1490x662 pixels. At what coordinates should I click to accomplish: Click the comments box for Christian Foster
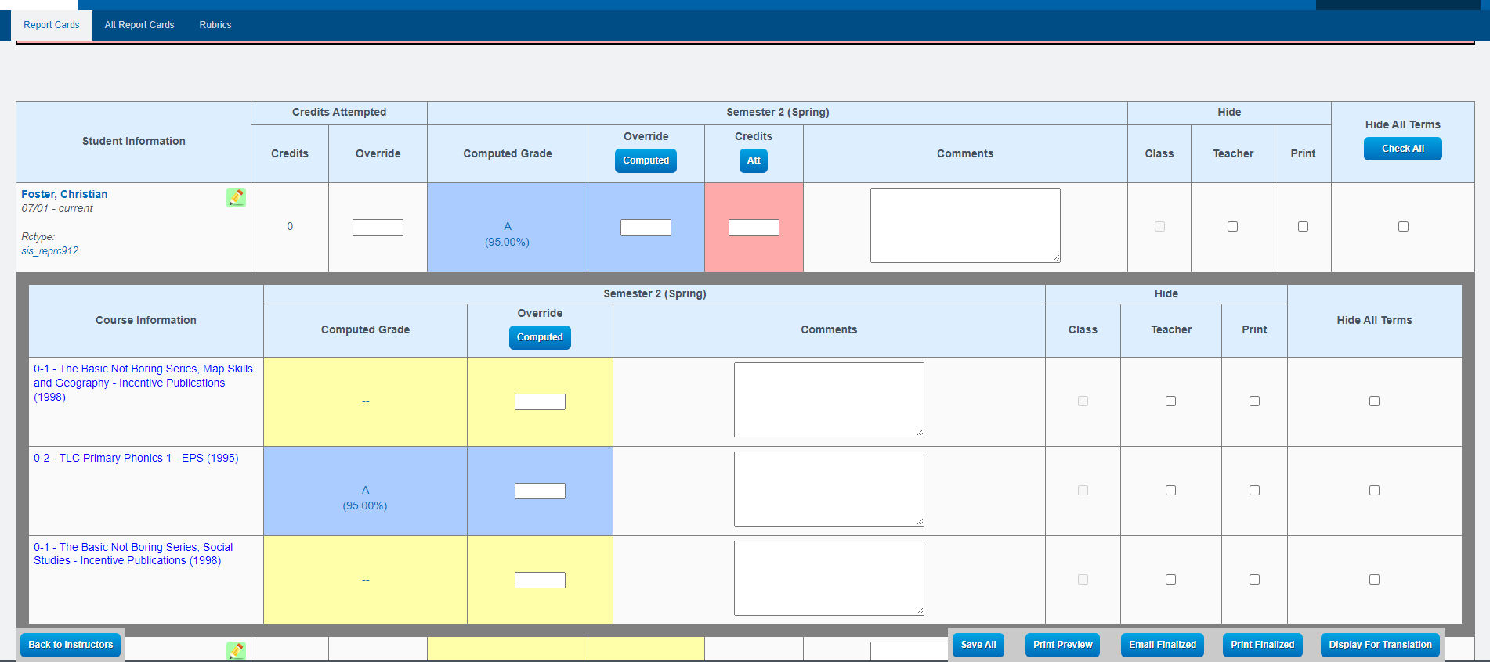(x=964, y=225)
